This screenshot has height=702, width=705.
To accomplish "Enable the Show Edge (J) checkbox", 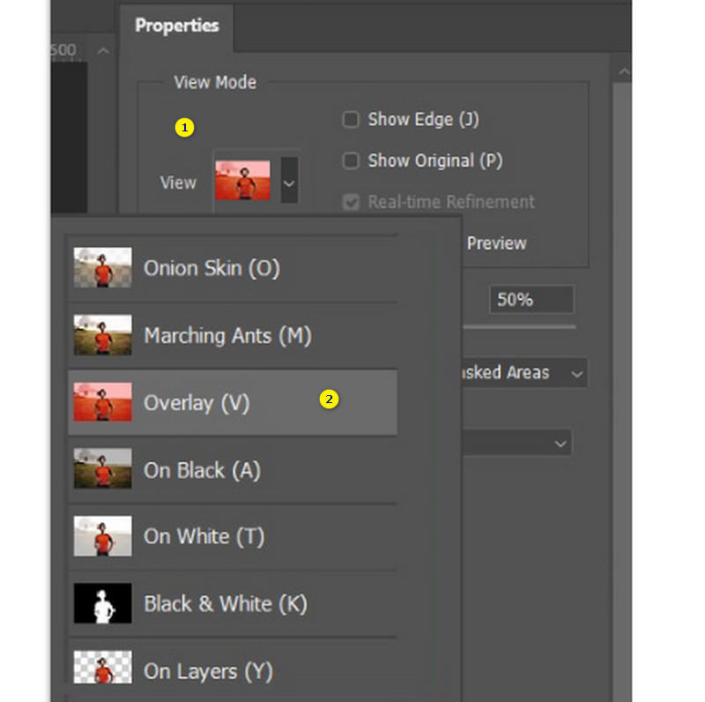I will pos(351,120).
